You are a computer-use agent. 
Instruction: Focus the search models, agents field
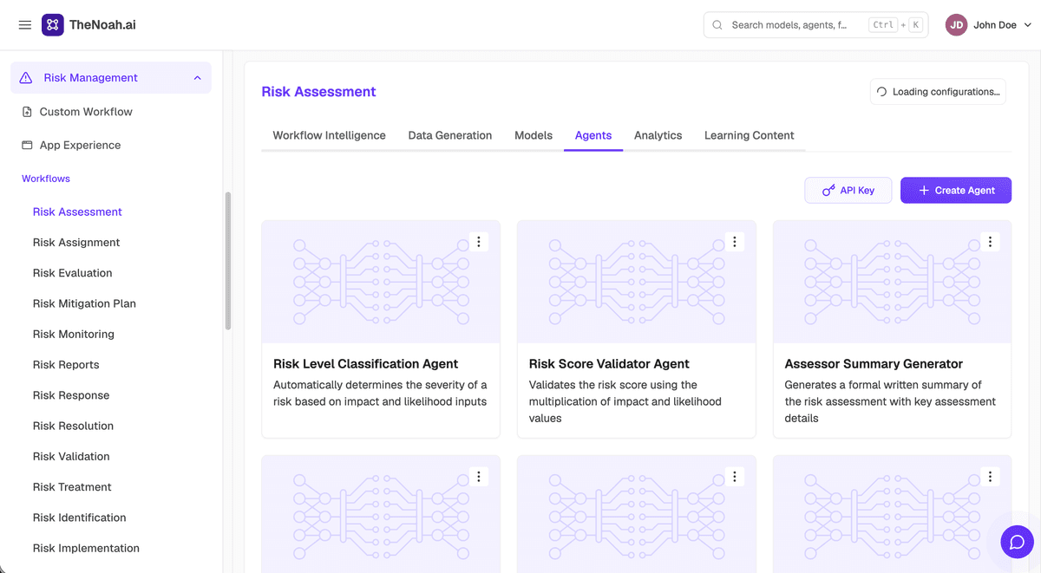815,25
